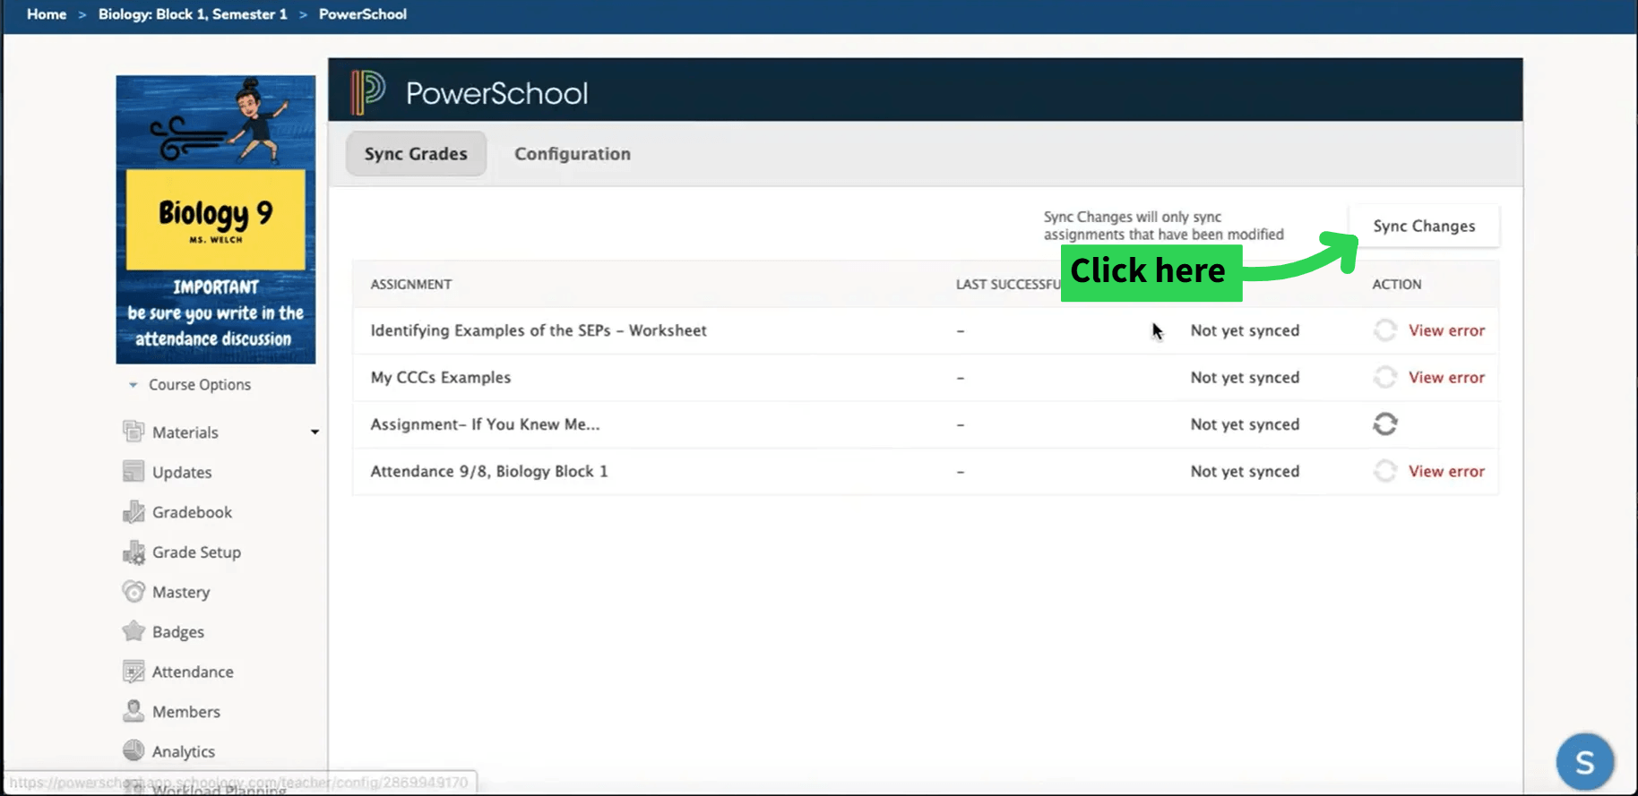Select the Identifying Examples of the SEPs – Worksheet assignment
This screenshot has width=1638, height=796.
(x=539, y=330)
